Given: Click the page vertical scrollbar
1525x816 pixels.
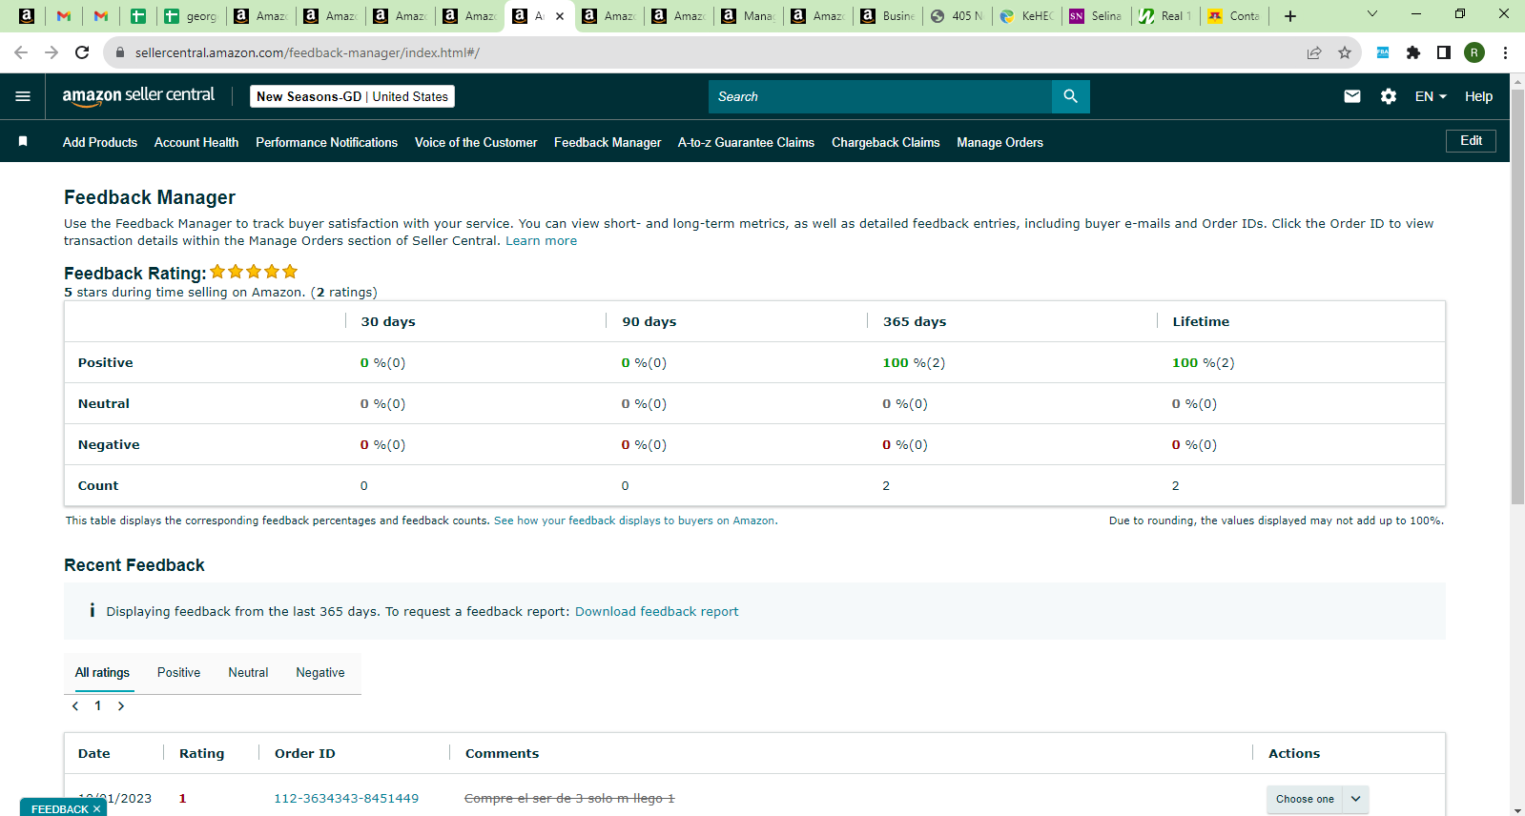Looking at the screenshot, I should click(1517, 296).
